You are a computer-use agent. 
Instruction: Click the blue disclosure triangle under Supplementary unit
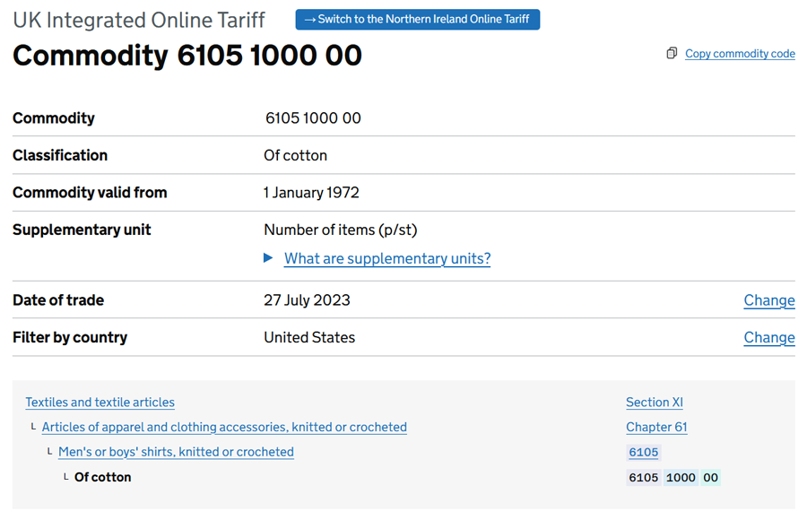pyautogui.click(x=268, y=258)
